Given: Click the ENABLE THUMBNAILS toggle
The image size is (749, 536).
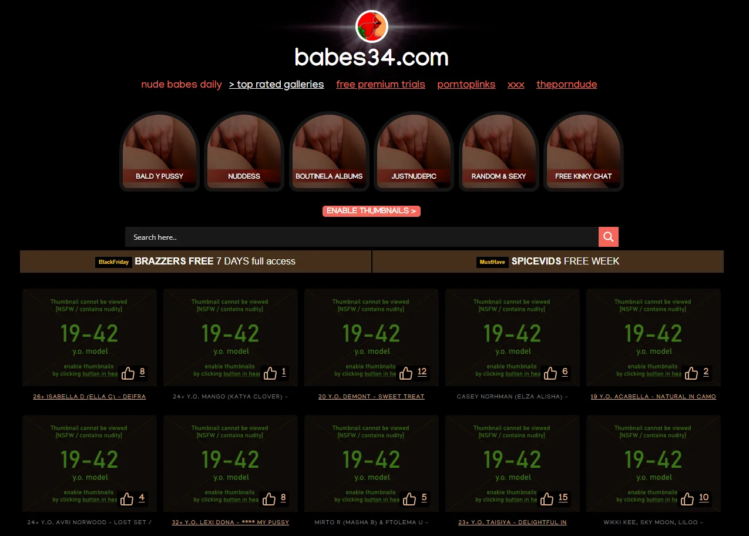Looking at the screenshot, I should (x=371, y=210).
